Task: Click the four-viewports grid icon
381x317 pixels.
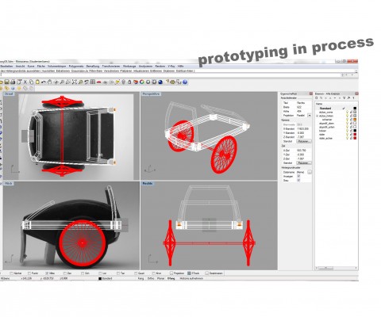Action: pyautogui.click(x=93, y=82)
